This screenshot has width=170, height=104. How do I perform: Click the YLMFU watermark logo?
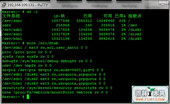coord(150,94)
